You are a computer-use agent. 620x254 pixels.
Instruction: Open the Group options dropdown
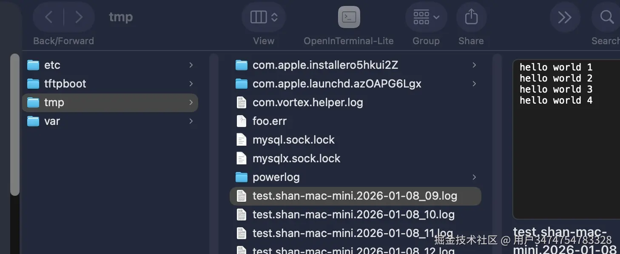(x=426, y=17)
